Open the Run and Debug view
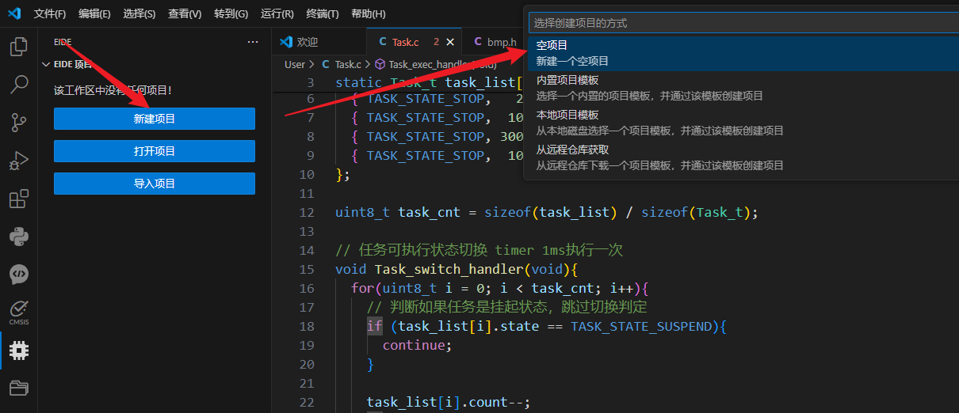This screenshot has height=413, width=959. [x=18, y=161]
